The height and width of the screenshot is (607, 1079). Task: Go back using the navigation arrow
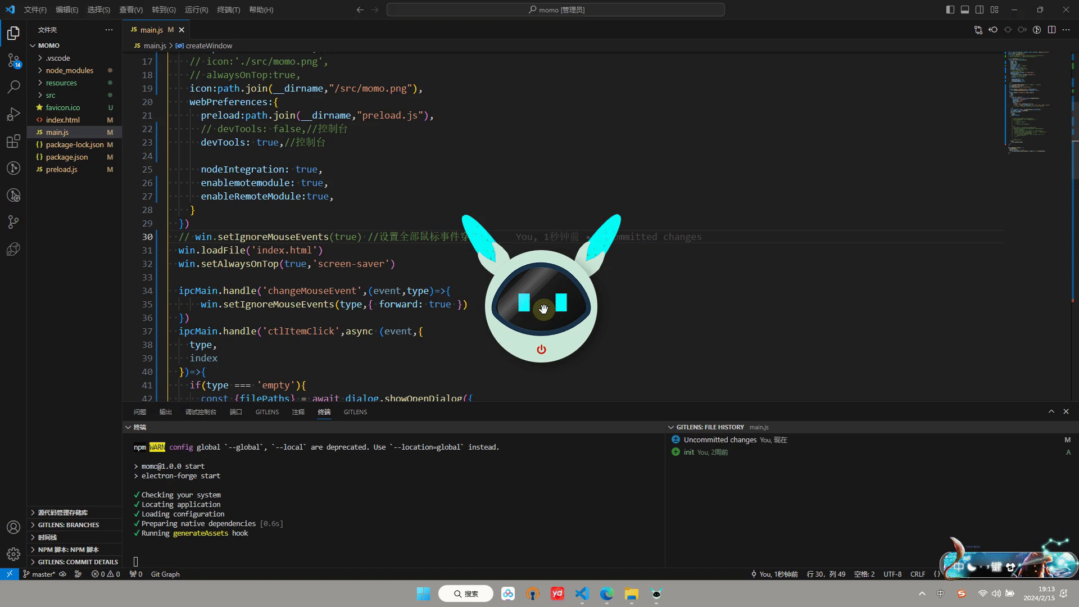point(360,10)
